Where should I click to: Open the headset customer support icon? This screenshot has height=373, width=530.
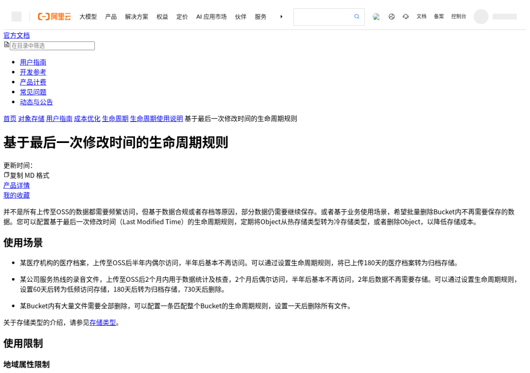tap(406, 17)
